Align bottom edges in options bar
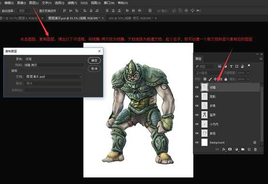The width and height of the screenshot is (268, 184). pos(77,11)
